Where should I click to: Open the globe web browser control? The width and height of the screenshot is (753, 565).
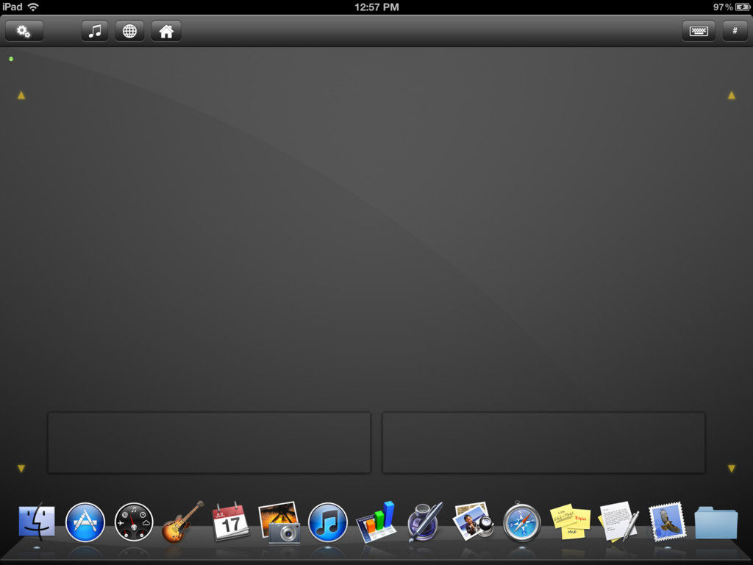click(x=129, y=31)
